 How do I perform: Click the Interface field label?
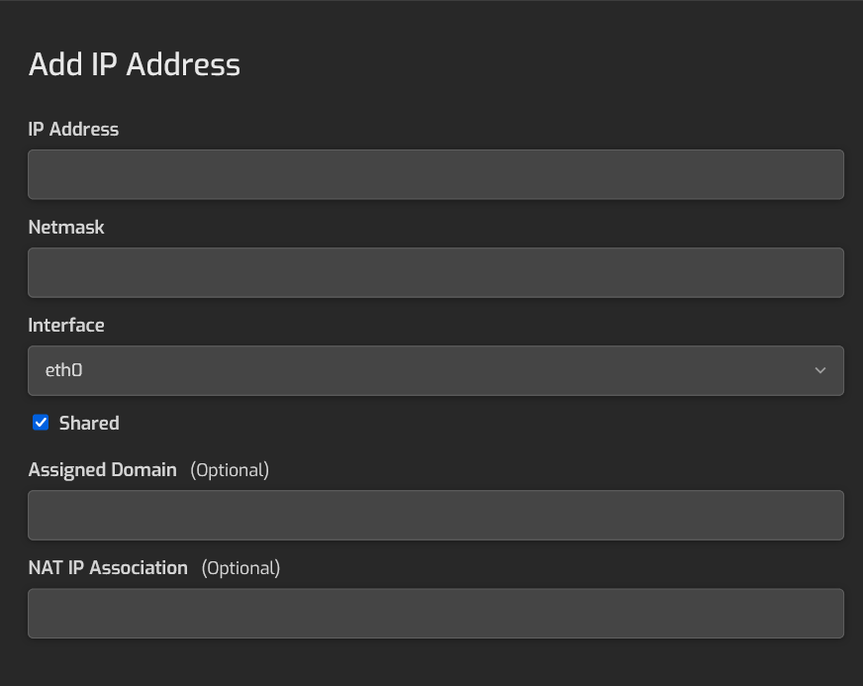[x=66, y=325]
